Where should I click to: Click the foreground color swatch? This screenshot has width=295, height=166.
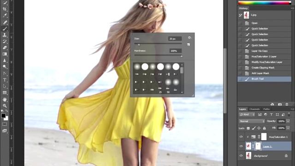tap(3, 116)
